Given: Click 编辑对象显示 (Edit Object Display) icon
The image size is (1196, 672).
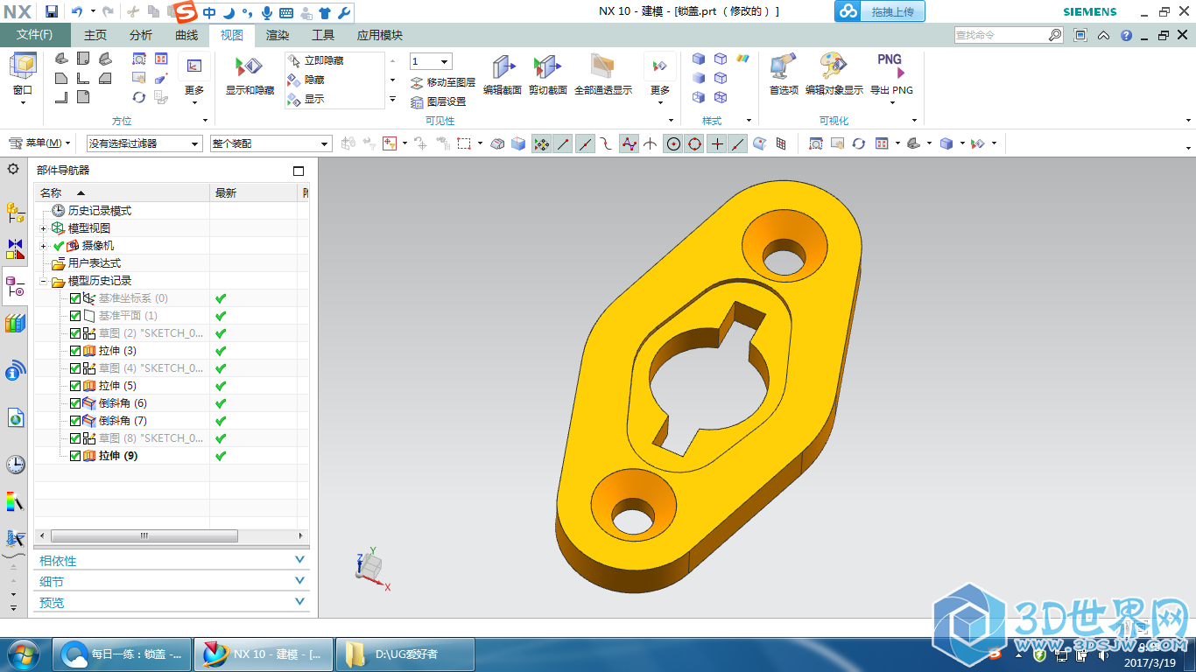Looking at the screenshot, I should [x=833, y=67].
